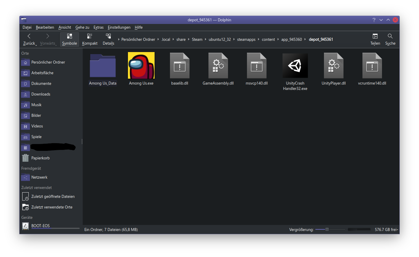Click the share breadcrumb
This screenshot has width=419, height=257.
coord(181,39)
